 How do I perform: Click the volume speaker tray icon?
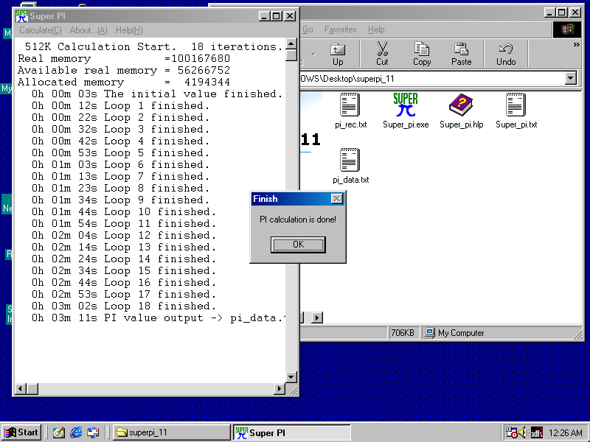523,432
